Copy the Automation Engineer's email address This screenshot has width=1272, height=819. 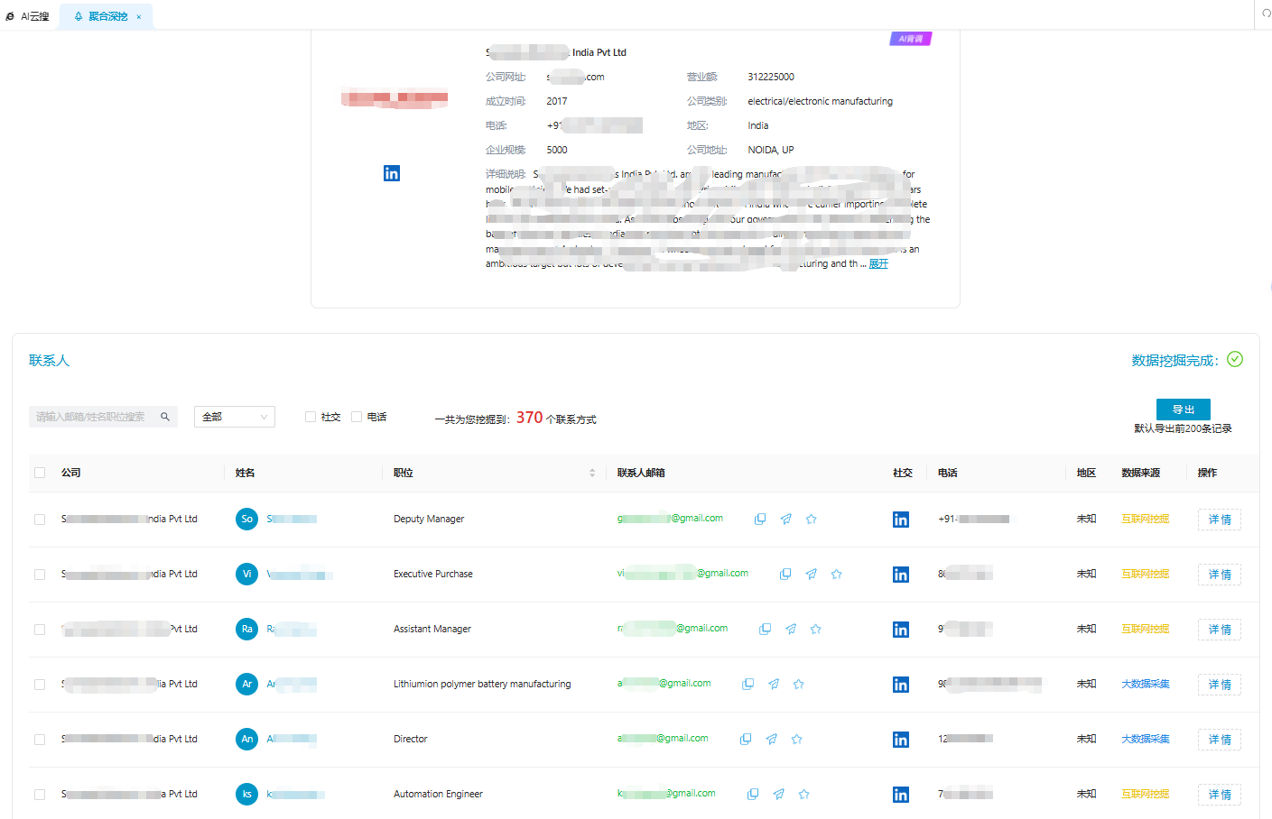tap(753, 795)
